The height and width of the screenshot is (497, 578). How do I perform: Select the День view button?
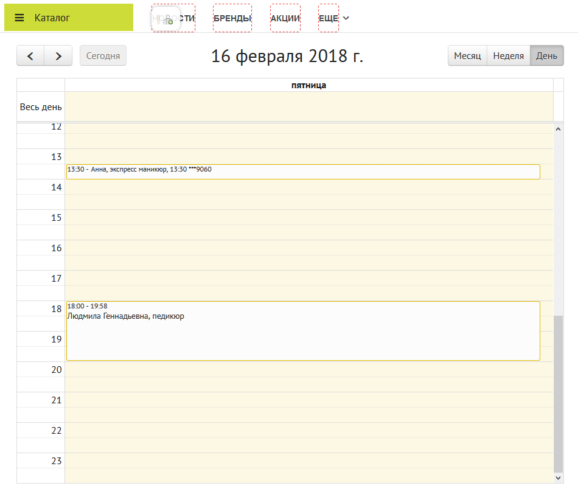click(546, 56)
